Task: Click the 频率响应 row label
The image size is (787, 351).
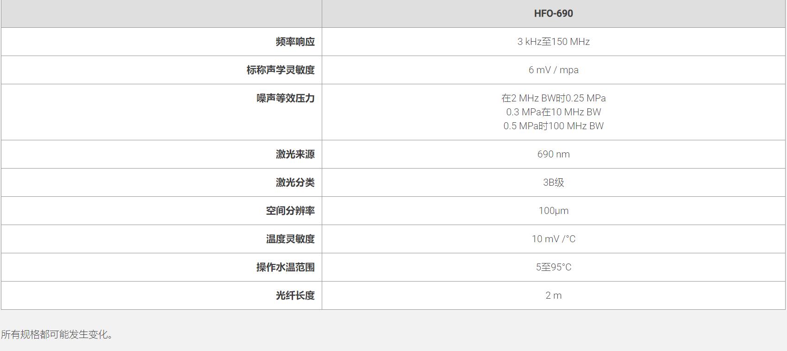Action: click(295, 42)
